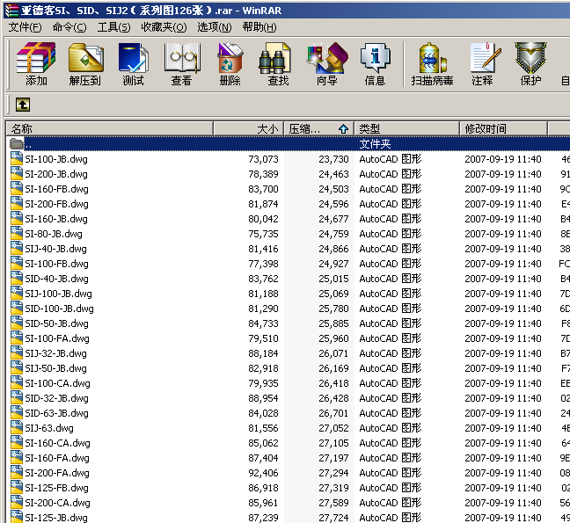The image size is (570, 523).
Task: Click the 扫描病毒 (Virus scan) icon
Action: pyautogui.click(x=432, y=58)
